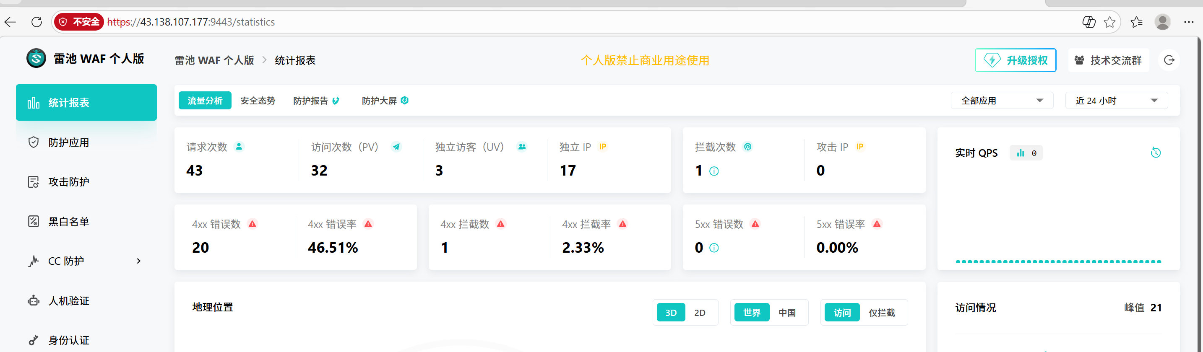Select the 世界 map scope

(752, 312)
